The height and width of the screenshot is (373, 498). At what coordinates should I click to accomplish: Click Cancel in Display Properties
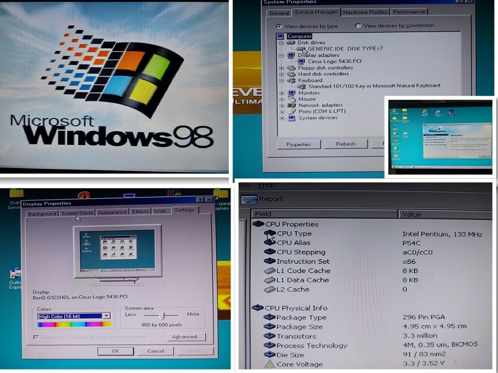[x=156, y=351]
